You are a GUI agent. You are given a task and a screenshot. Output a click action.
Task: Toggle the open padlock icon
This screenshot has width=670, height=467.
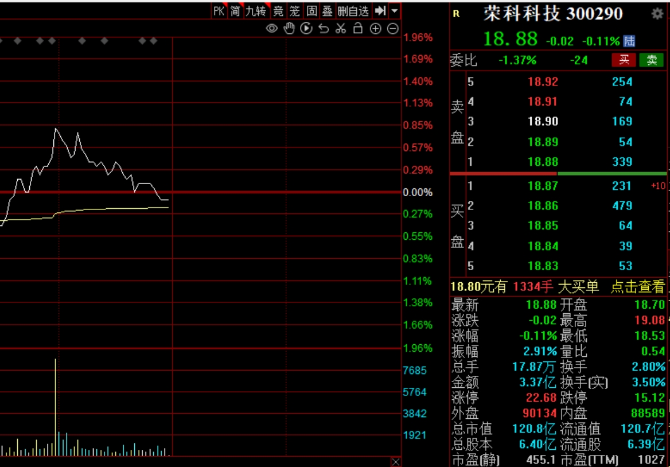357,28
